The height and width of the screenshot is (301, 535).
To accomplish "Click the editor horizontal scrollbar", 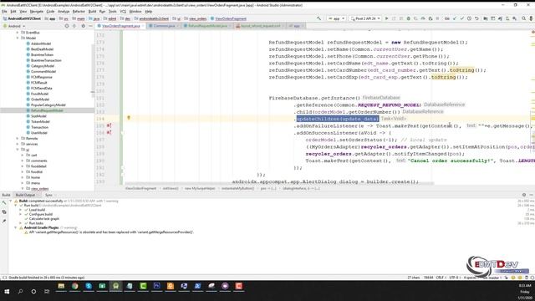I will pyautogui.click(x=279, y=184).
